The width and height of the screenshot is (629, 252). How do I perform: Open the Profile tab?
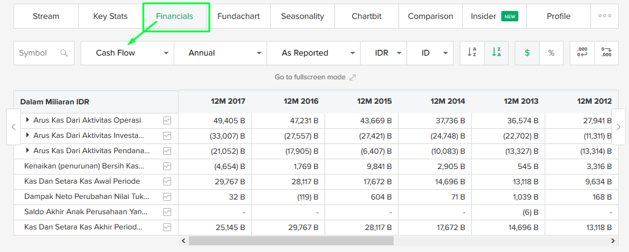[x=559, y=16]
